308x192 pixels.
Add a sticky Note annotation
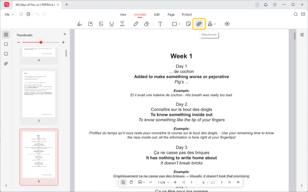pos(188,24)
